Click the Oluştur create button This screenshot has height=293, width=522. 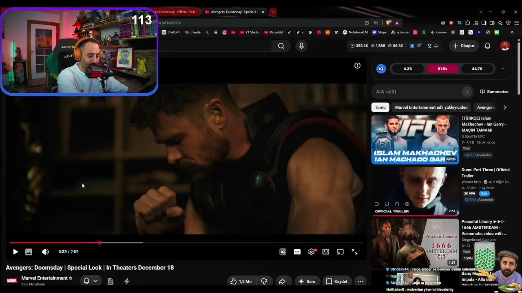463,46
